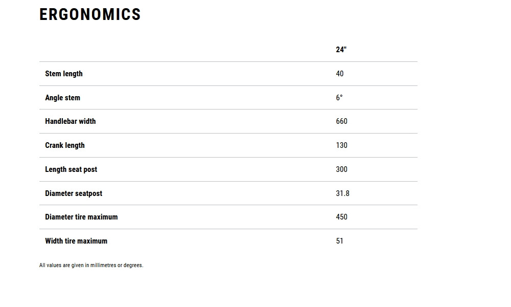Select the tire width value 51
Image resolution: width=511 pixels, height=307 pixels.
[340, 241]
